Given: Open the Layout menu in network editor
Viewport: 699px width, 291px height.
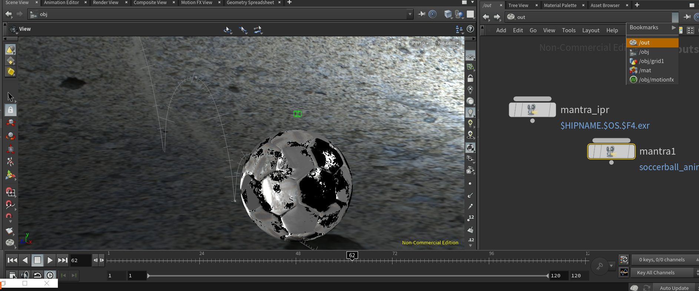Looking at the screenshot, I should (x=590, y=30).
